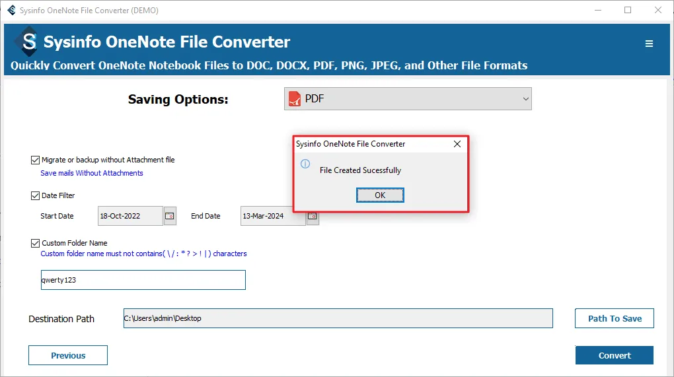Open the Start Date calendar picker
674x377 pixels.
pyautogui.click(x=170, y=216)
